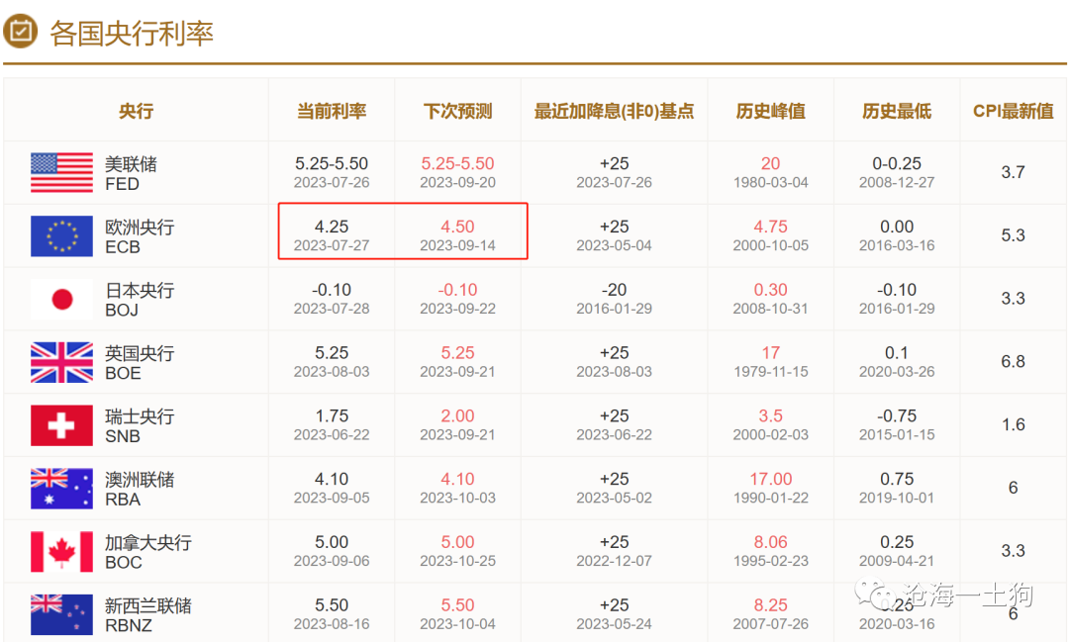Viewport: 1069px width, 642px height.
Task: Click ECB historical peak 4.75
Action: tap(770, 227)
